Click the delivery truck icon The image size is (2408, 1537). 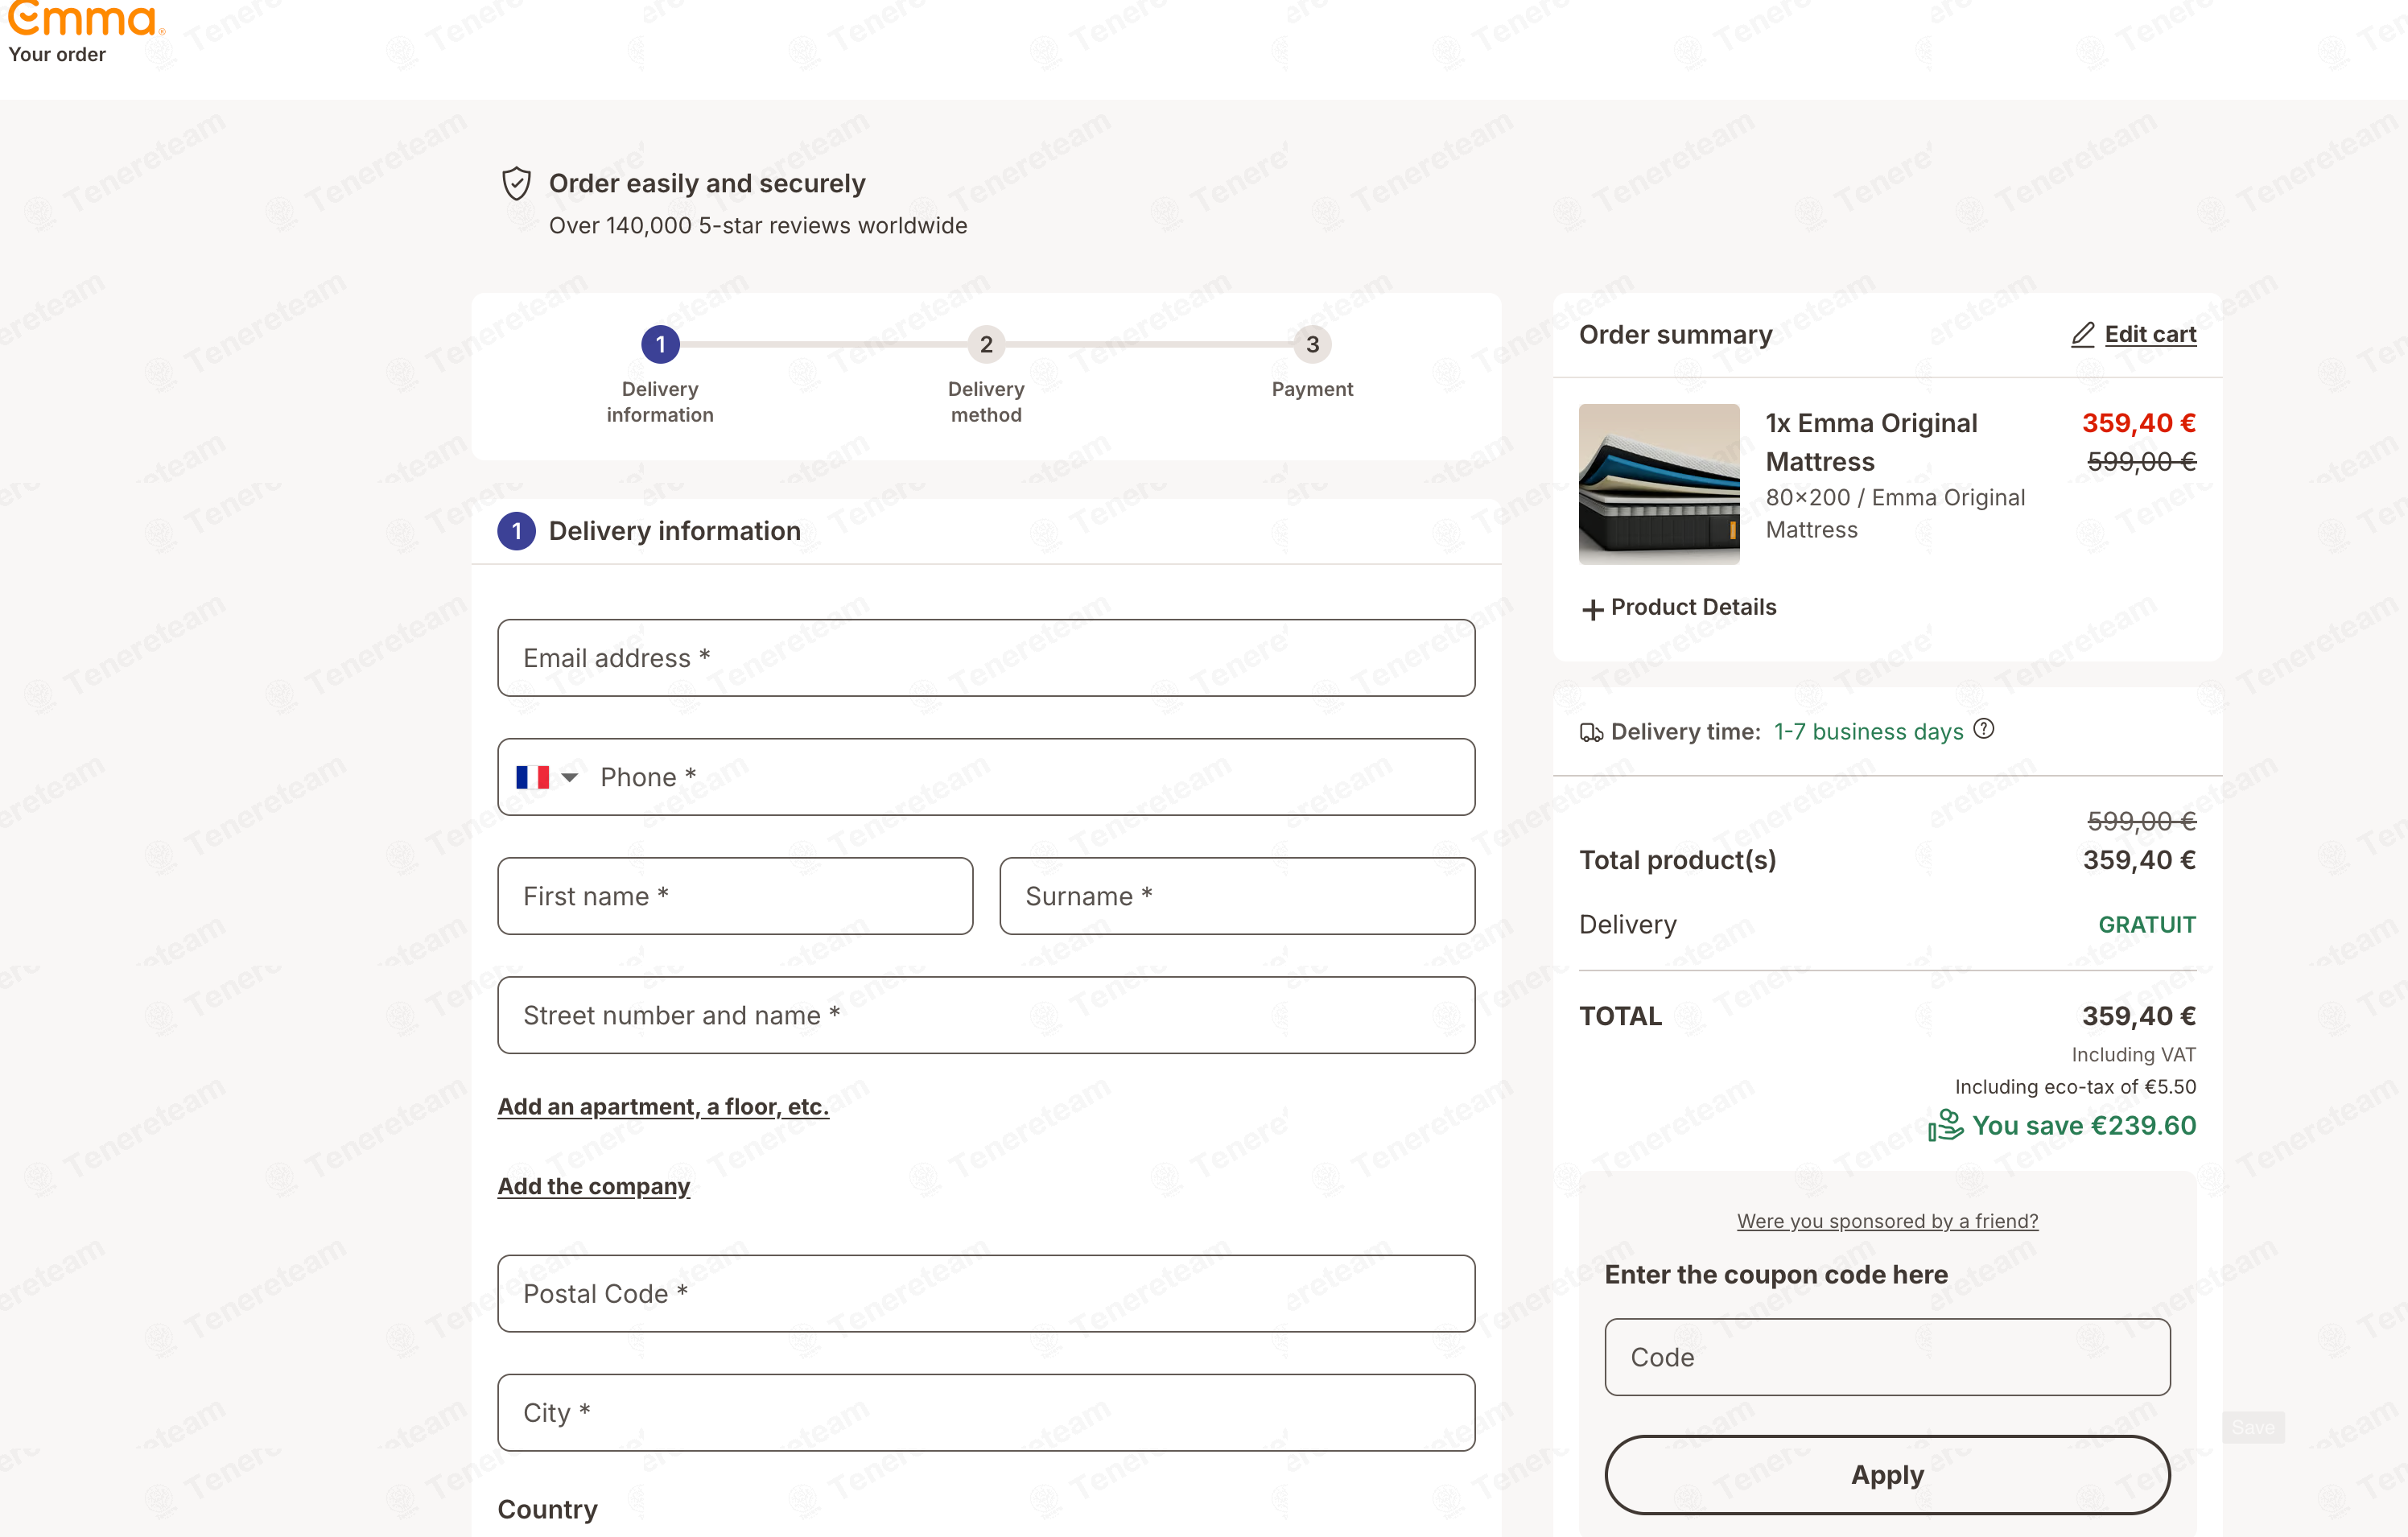point(1591,733)
